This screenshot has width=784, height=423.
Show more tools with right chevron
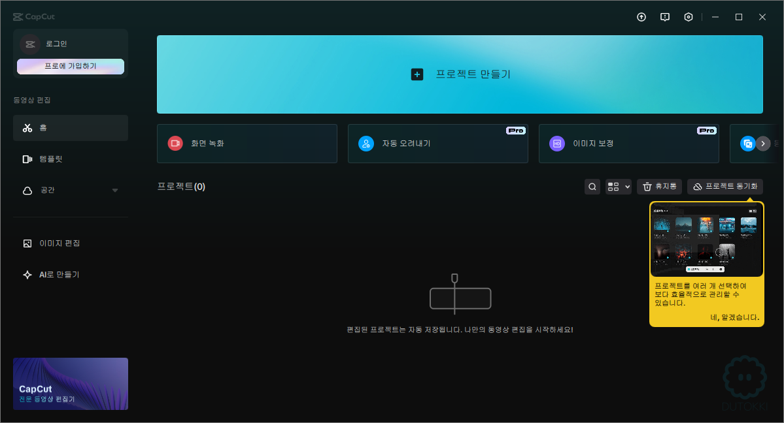point(763,144)
